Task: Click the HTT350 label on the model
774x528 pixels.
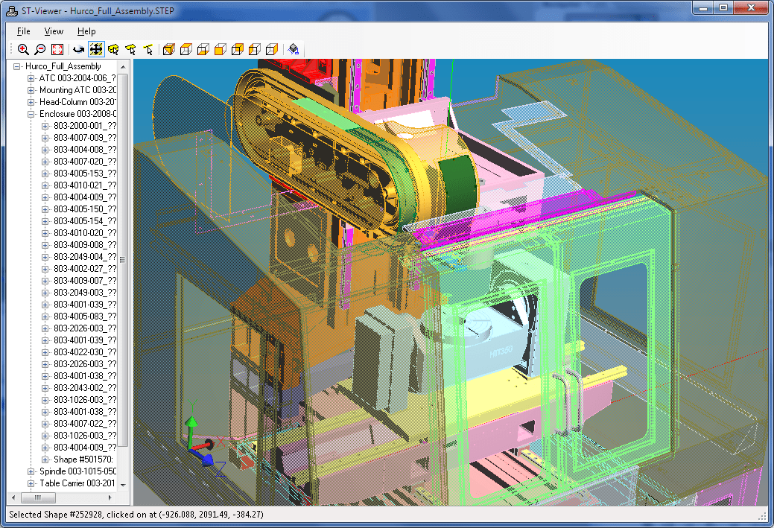Action: pyautogui.click(x=501, y=352)
